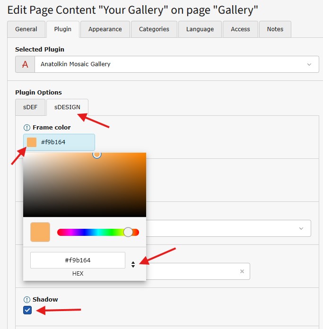Click the Frame color info icon
The height and width of the screenshot is (329, 323).
[x=26, y=128]
